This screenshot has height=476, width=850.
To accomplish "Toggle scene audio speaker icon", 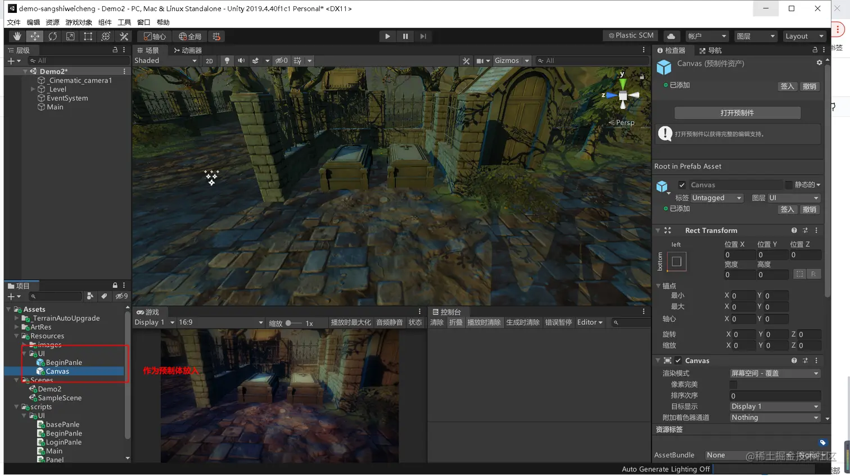I will 241,61.
